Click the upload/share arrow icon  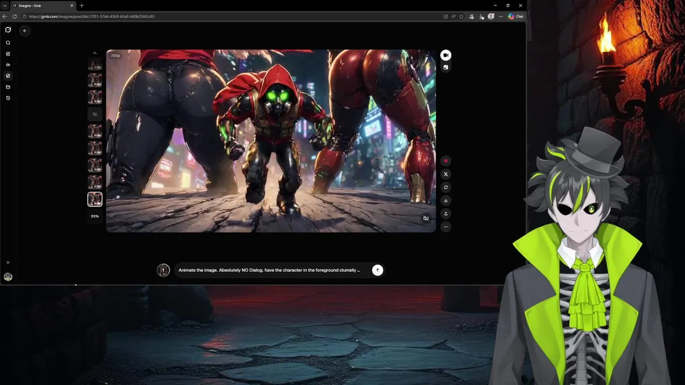tap(445, 213)
